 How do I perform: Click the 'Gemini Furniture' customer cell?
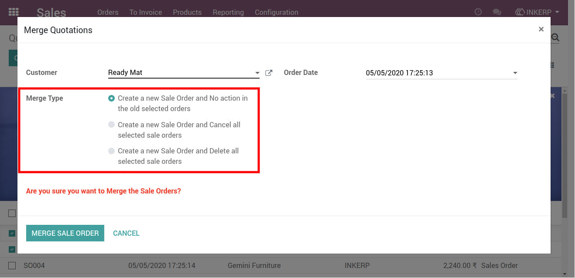click(x=254, y=265)
